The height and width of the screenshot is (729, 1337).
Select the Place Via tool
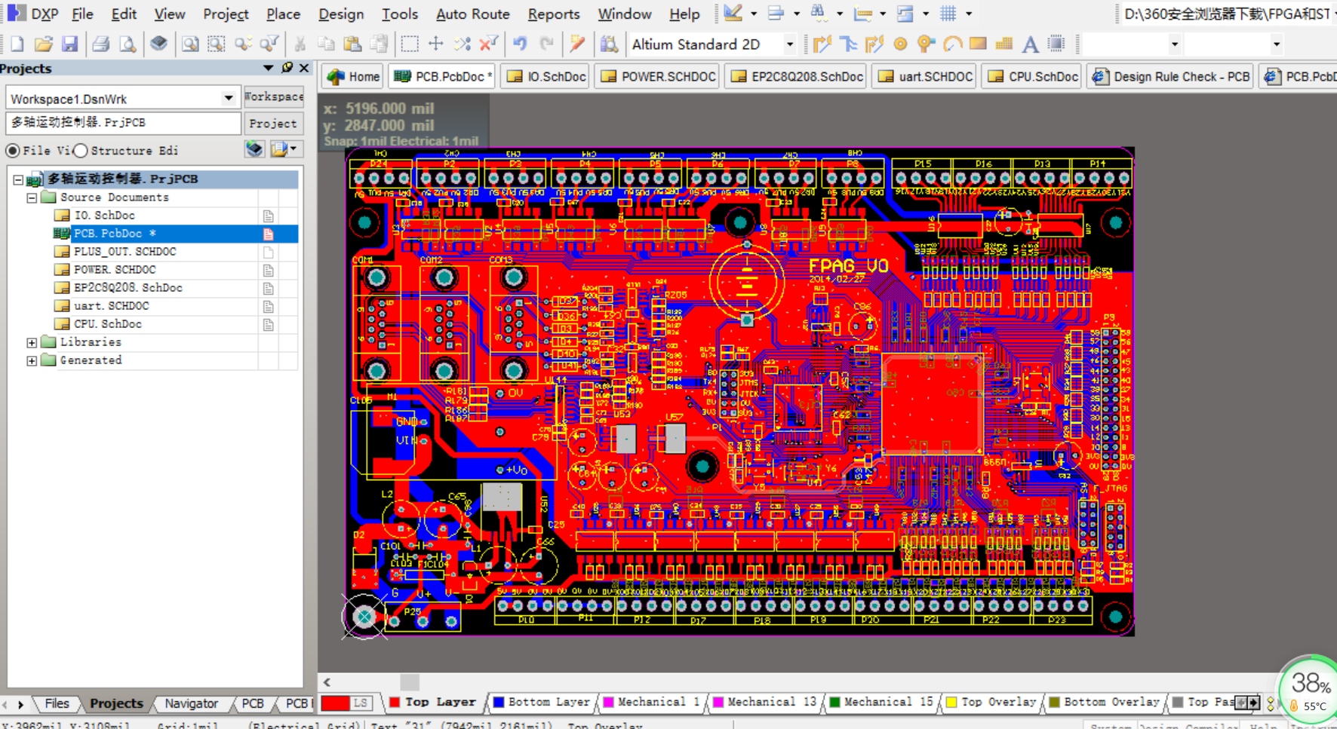pos(926,44)
